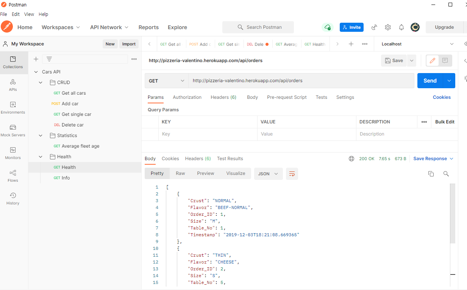Create new collection with plus icon
Image resolution: width=467 pixels, height=290 pixels.
click(x=36, y=59)
